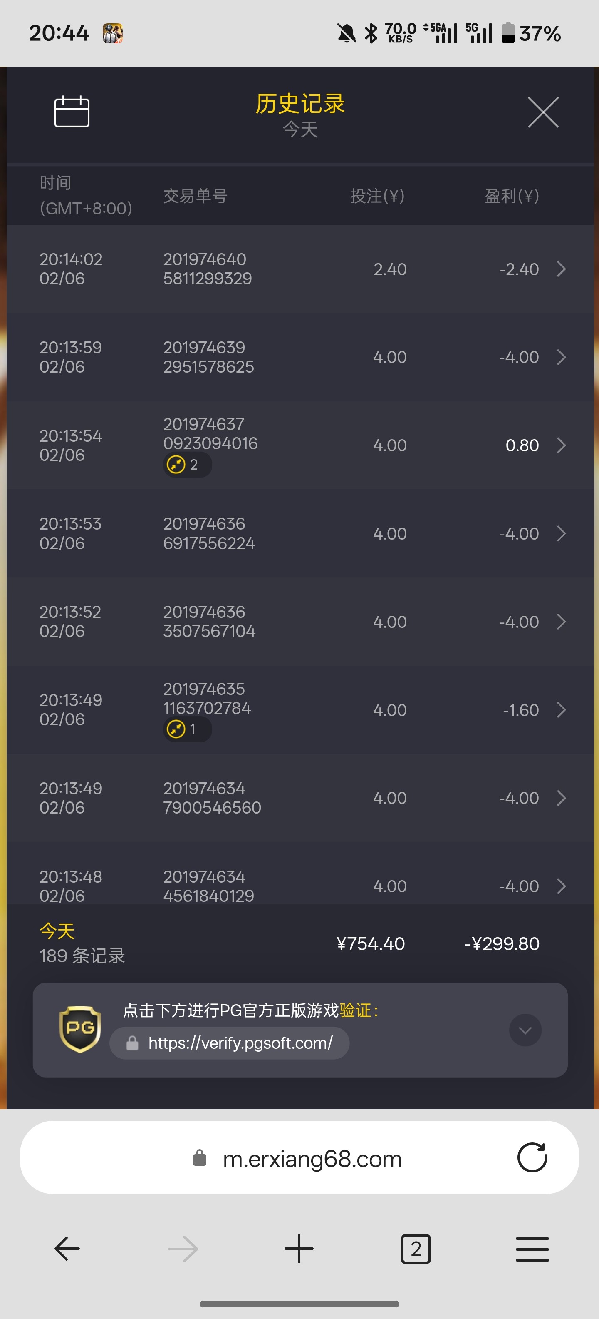Open a new browser tab
The height and width of the screenshot is (1319, 599).
(x=299, y=1249)
